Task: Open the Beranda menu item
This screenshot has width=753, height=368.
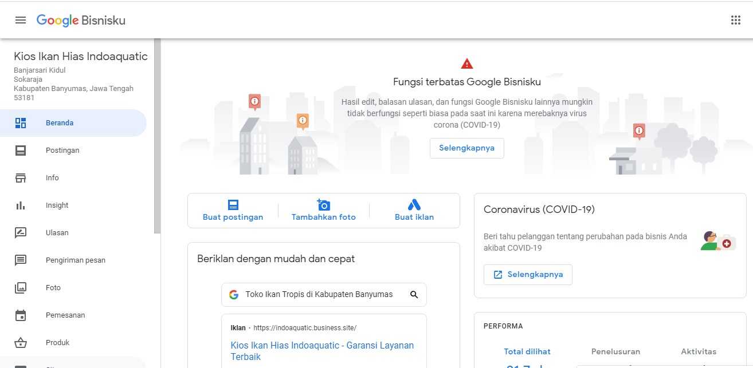Action: click(x=73, y=123)
